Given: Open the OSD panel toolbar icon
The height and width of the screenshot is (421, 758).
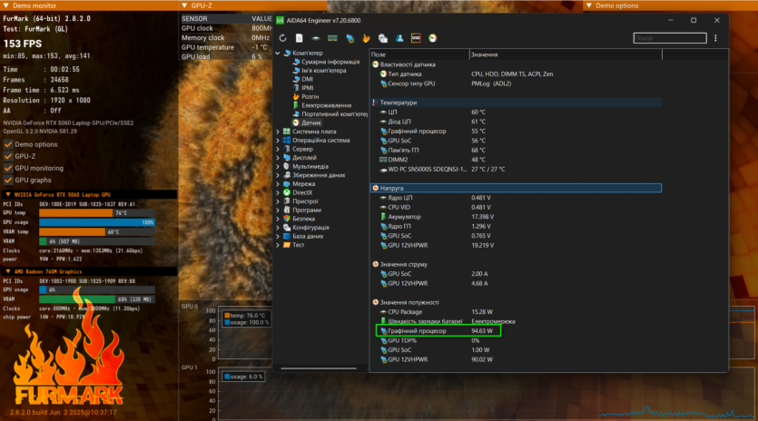Looking at the screenshot, I should point(416,38).
